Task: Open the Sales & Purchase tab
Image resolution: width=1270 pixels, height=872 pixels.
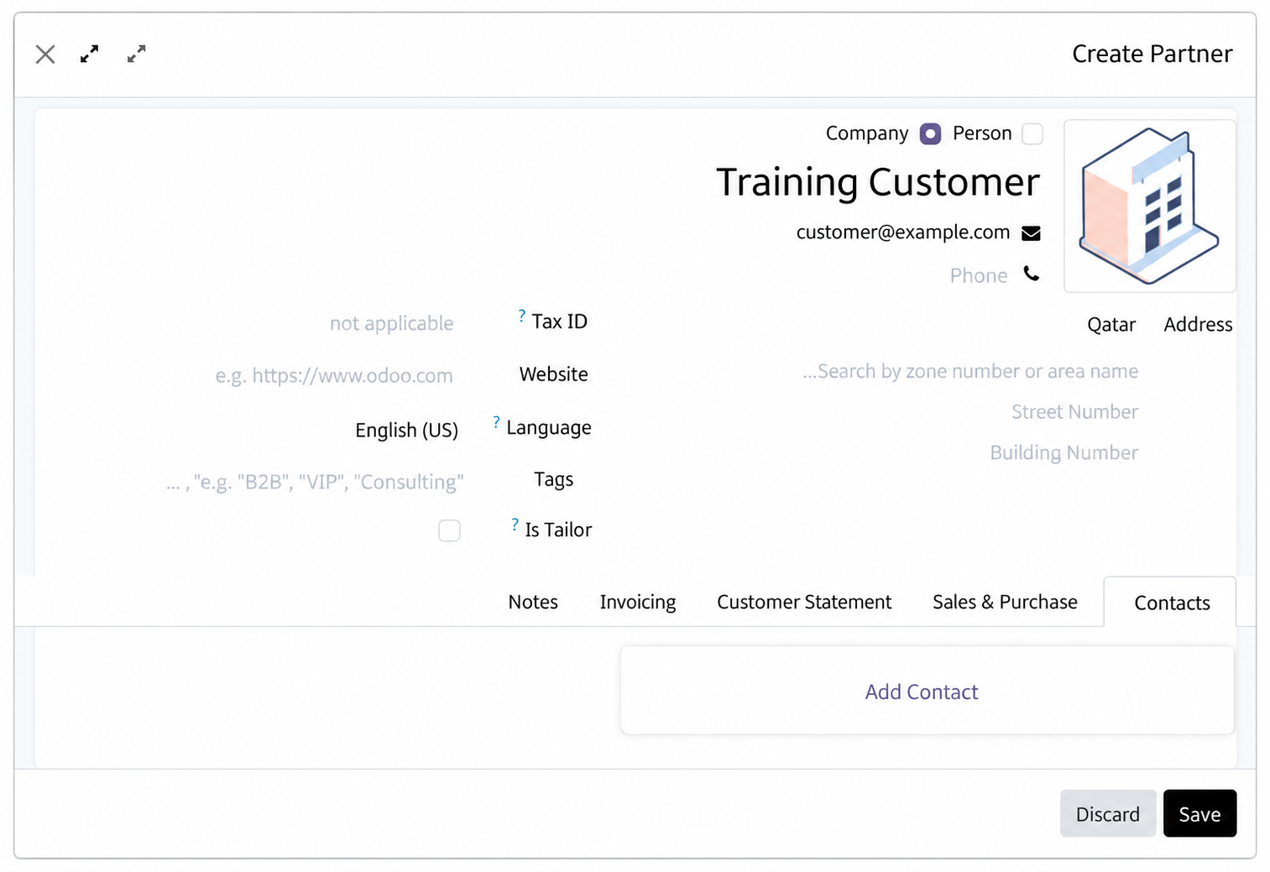Action: tap(1005, 602)
